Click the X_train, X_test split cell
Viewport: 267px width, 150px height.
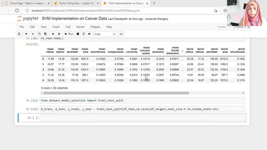click(143, 109)
